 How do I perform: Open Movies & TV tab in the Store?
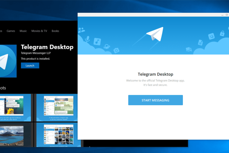(x=39, y=31)
